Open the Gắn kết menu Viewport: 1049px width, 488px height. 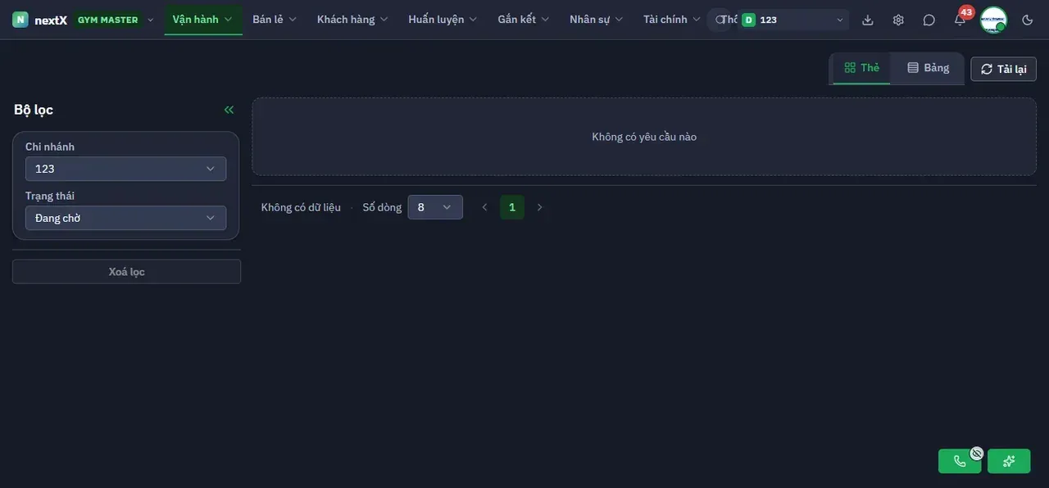coord(524,20)
